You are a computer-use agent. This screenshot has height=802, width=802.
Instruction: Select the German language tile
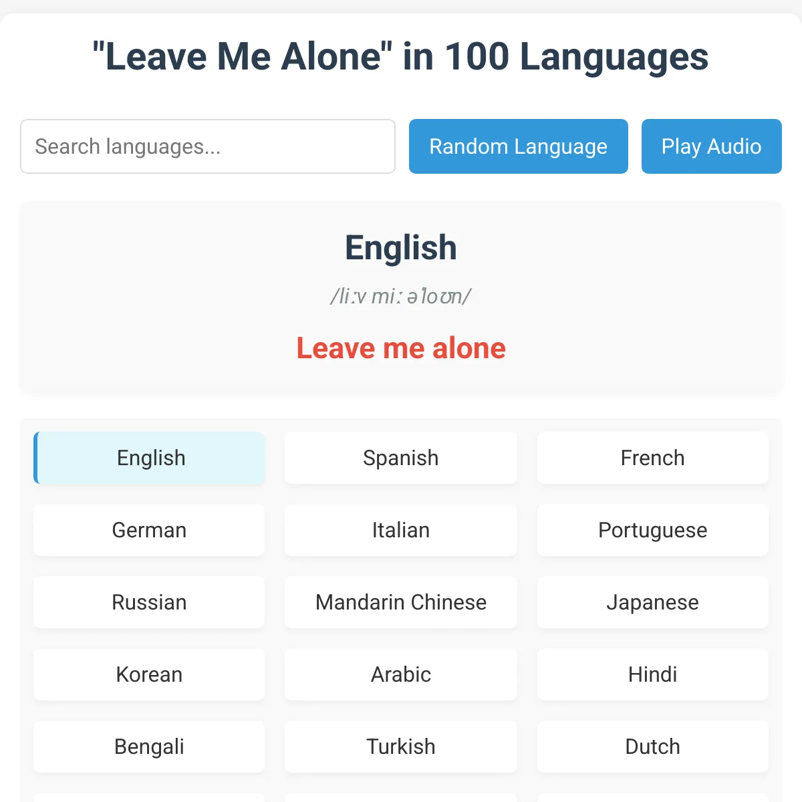(149, 530)
